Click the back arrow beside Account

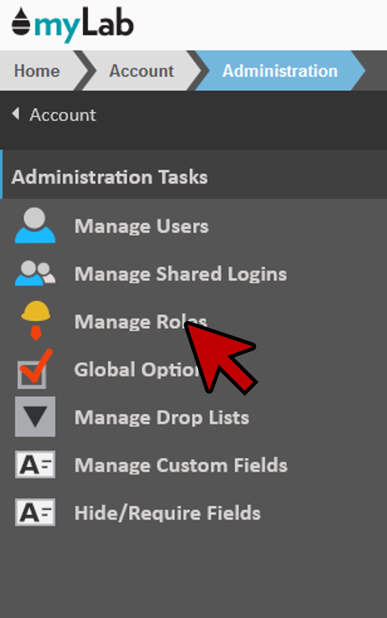click(15, 114)
